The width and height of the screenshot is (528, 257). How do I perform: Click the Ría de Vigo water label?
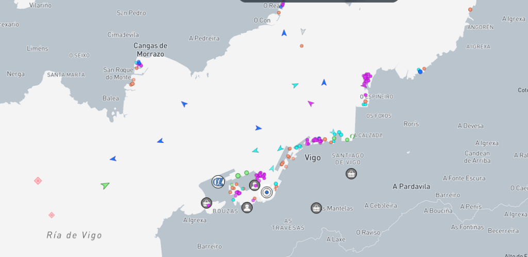coord(74,235)
